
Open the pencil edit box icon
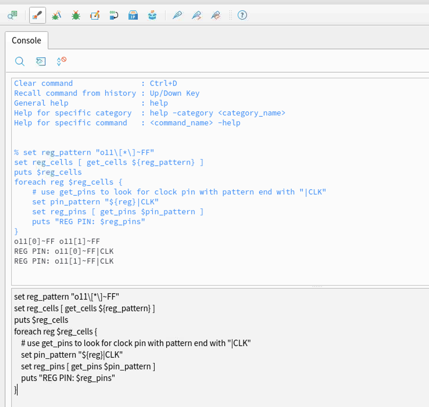point(95,15)
